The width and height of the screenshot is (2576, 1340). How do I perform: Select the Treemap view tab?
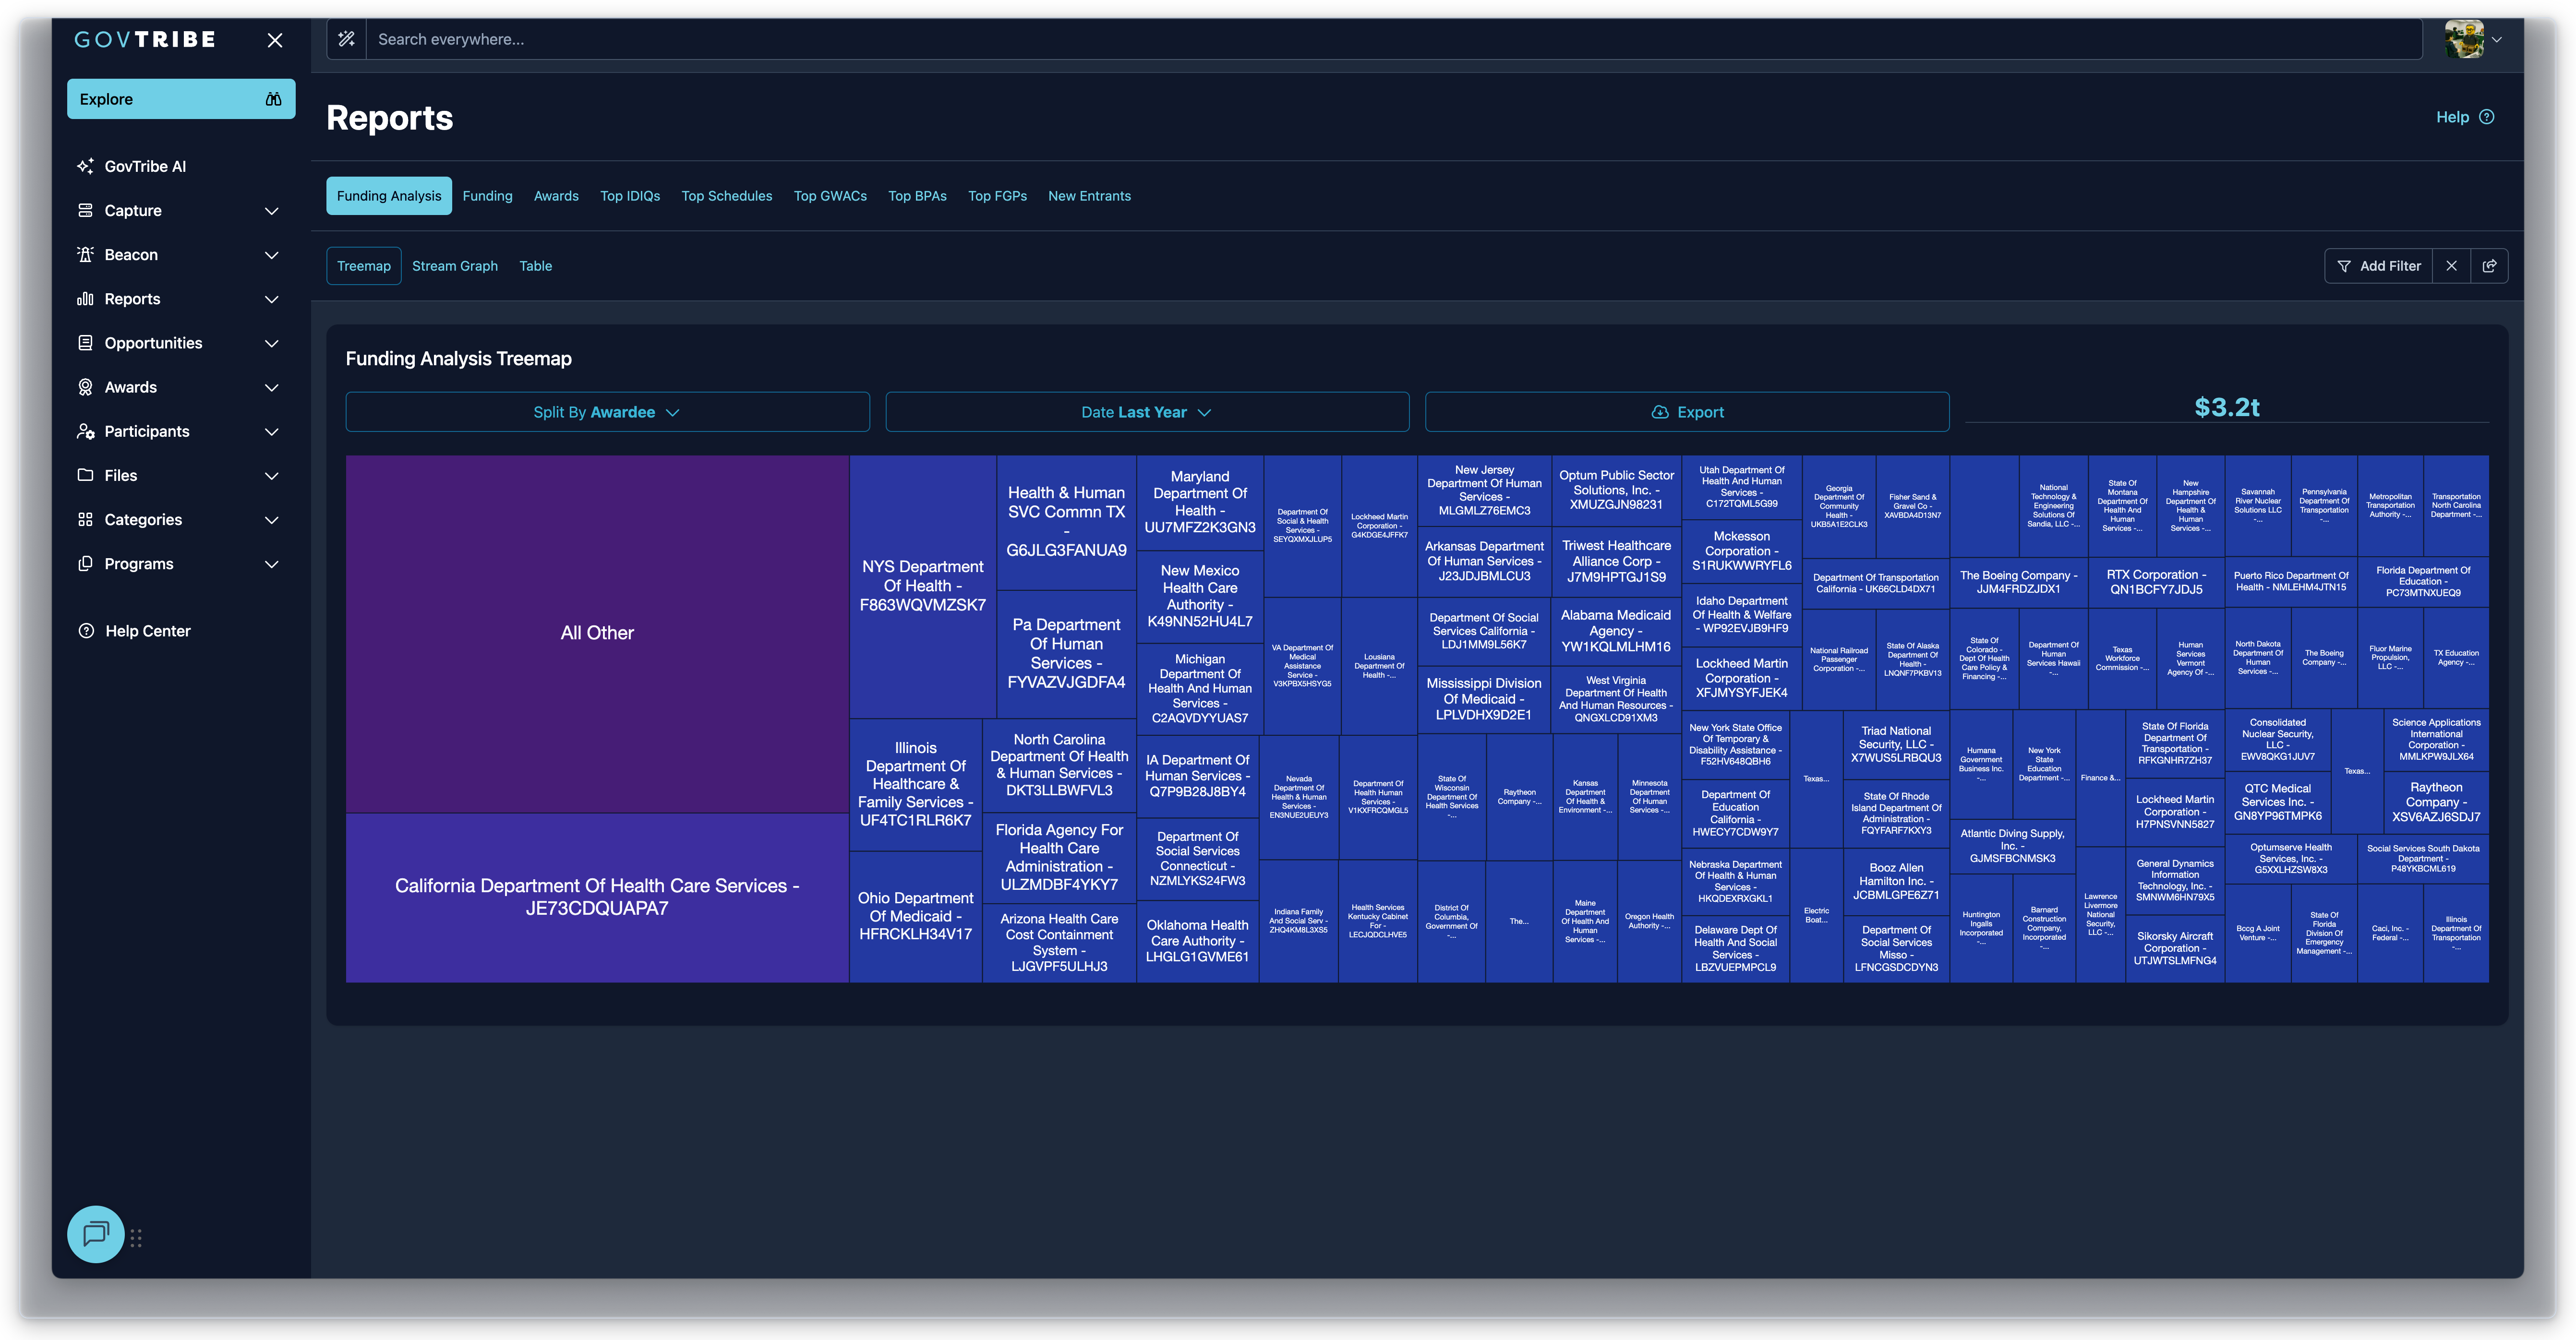(x=364, y=266)
